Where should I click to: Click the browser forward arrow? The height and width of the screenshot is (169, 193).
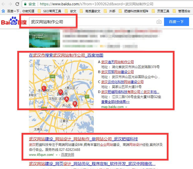click(10, 4)
